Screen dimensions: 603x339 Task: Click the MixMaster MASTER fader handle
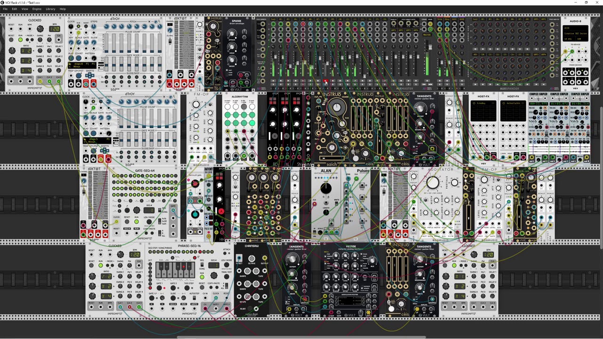[430, 47]
